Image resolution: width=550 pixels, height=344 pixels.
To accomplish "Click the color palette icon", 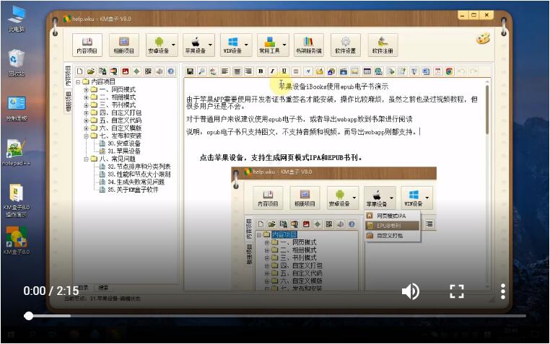I will 483,39.
